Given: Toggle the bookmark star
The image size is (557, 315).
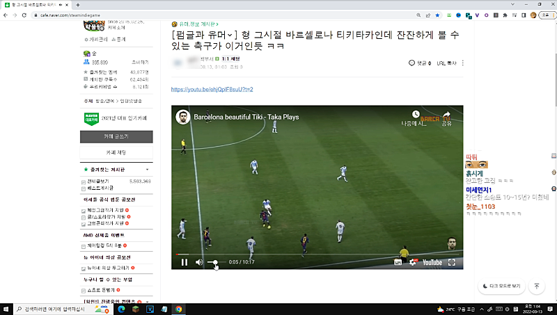Looking at the screenshot, I should click(438, 15).
